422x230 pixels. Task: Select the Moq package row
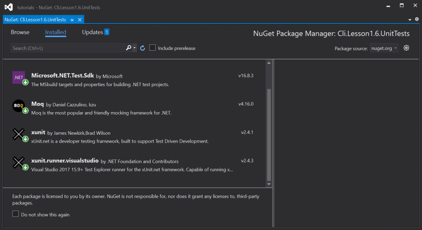click(136, 108)
